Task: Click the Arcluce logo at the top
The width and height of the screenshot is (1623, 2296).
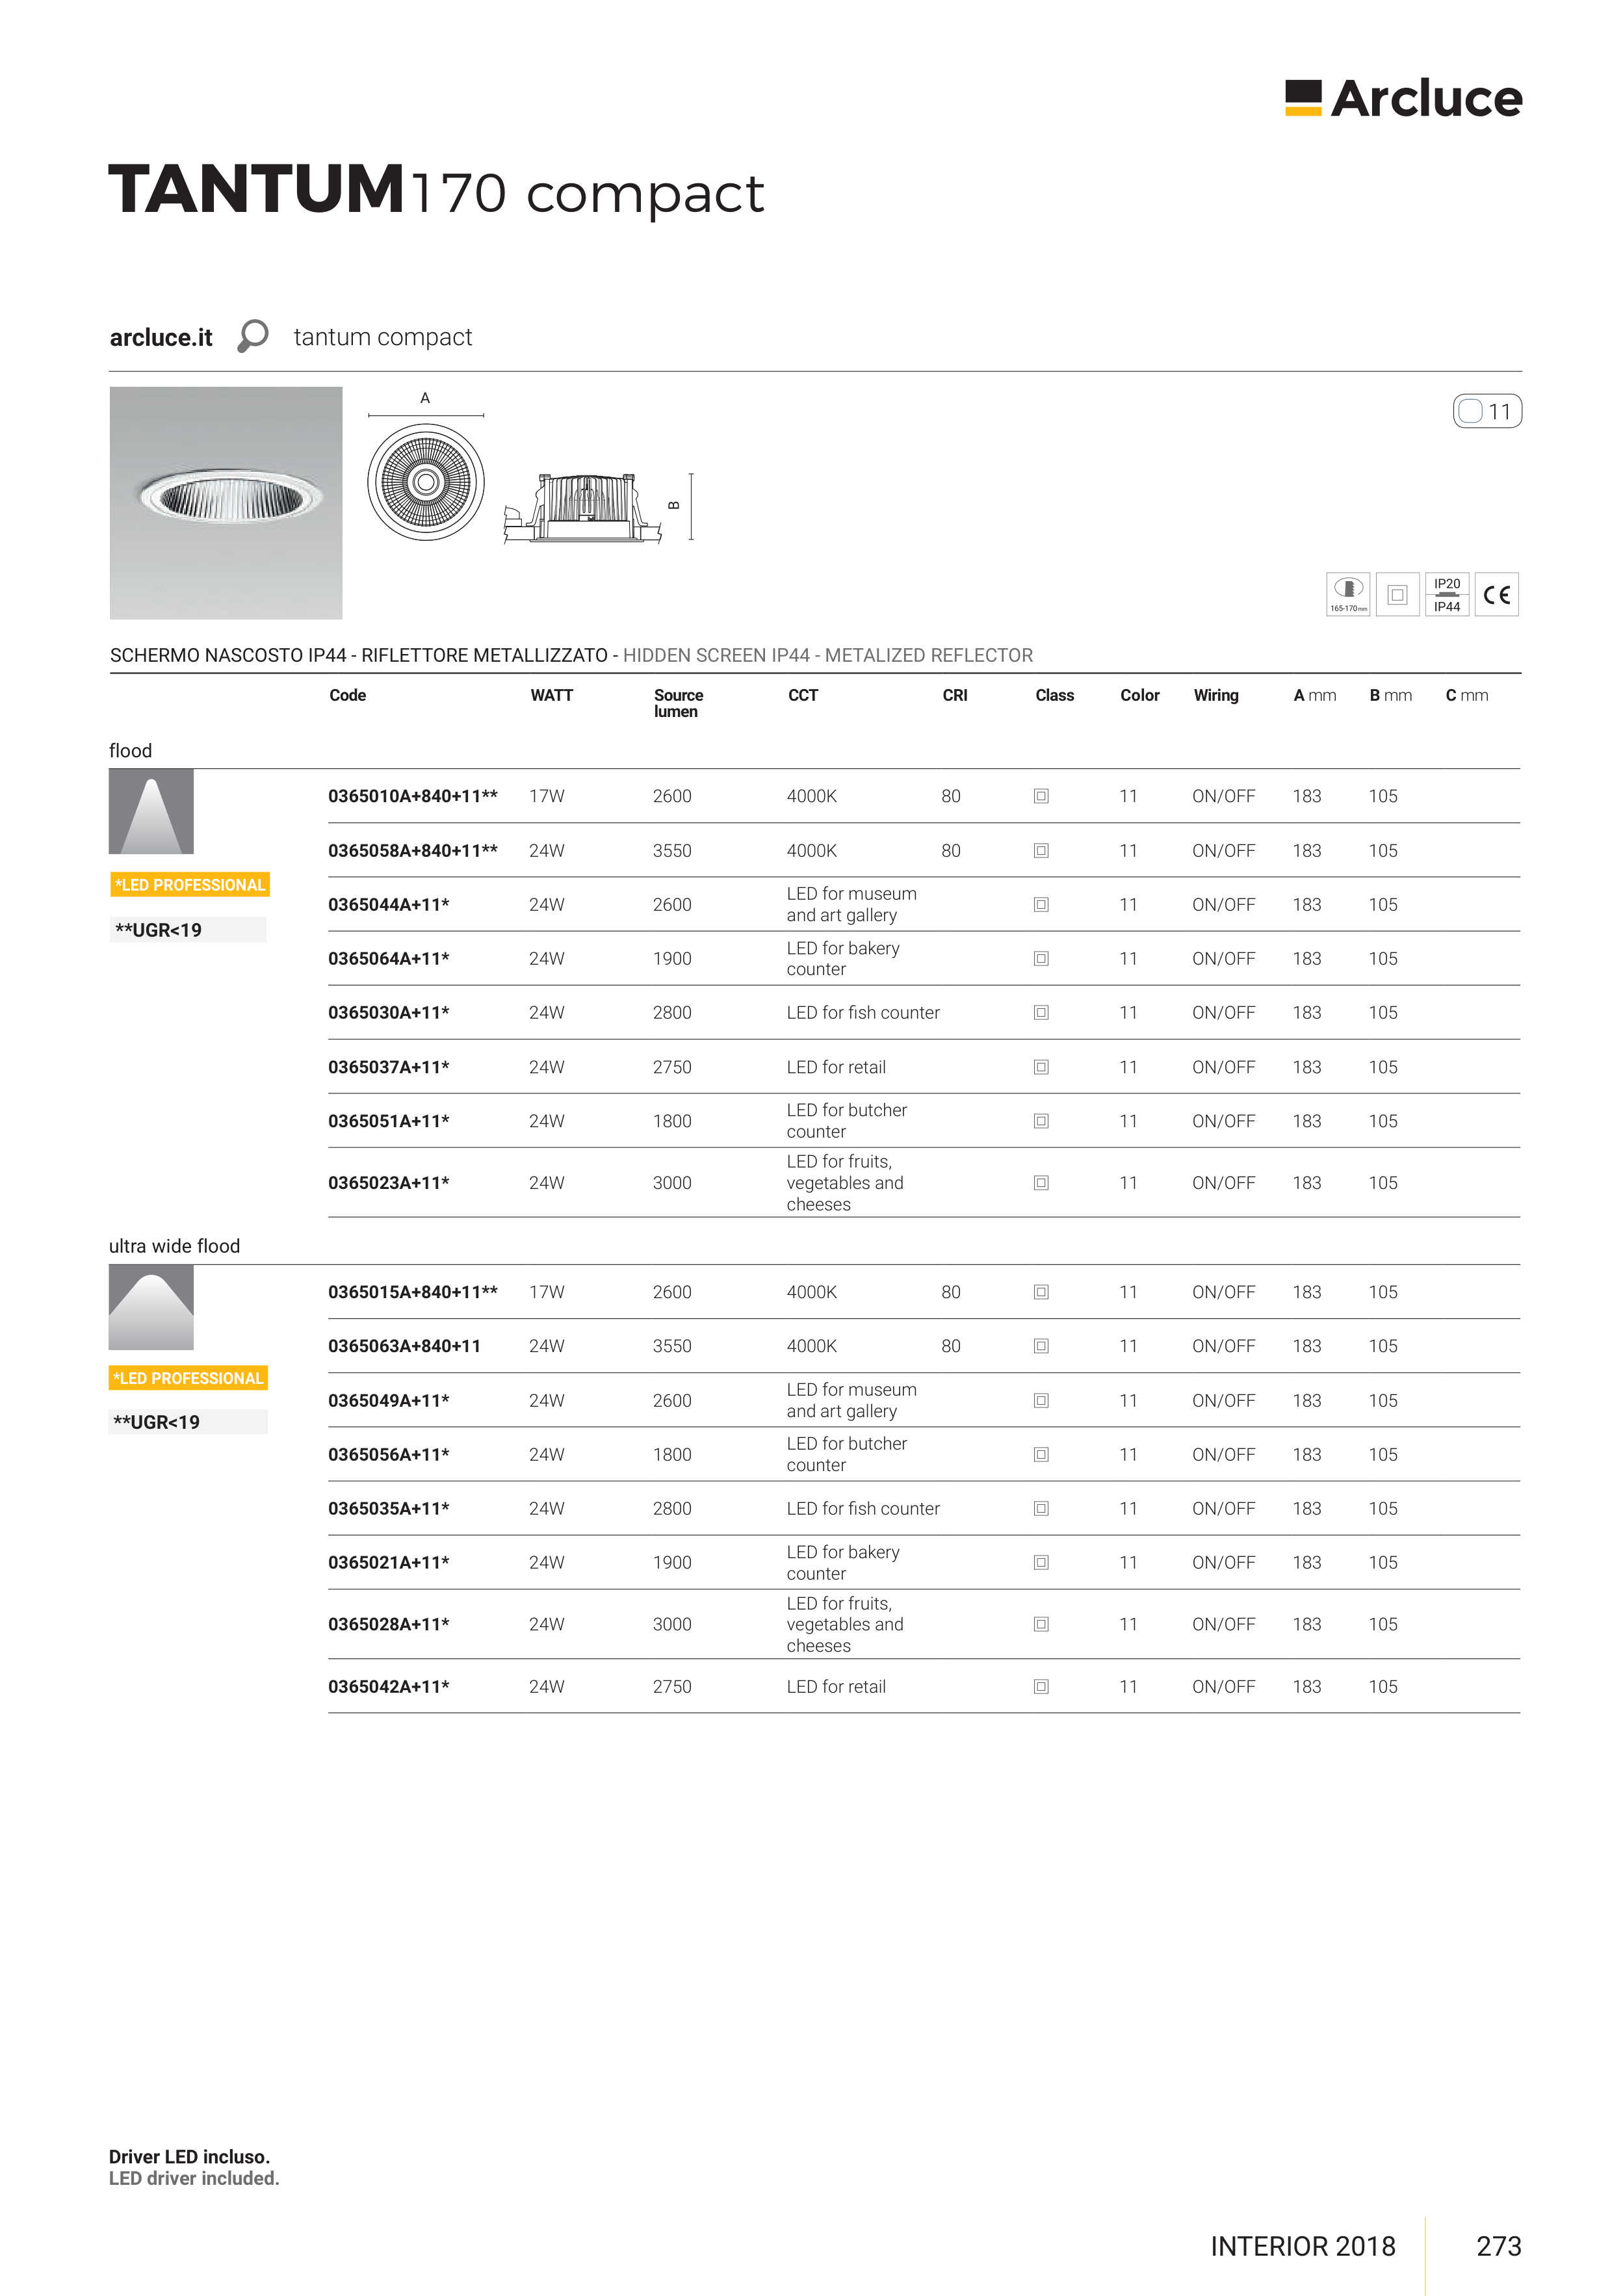Action: (x=1403, y=98)
